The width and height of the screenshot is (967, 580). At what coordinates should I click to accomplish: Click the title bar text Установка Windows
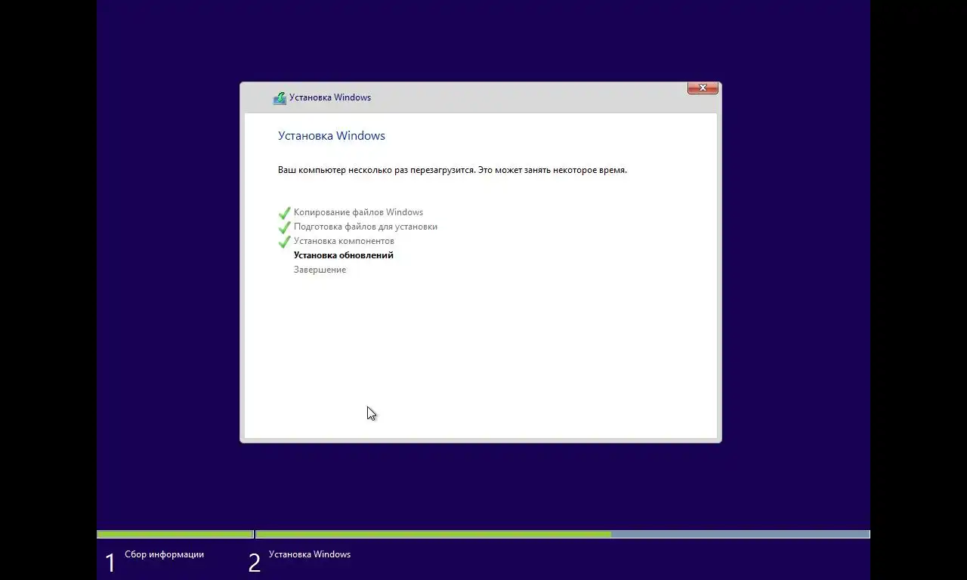point(330,97)
